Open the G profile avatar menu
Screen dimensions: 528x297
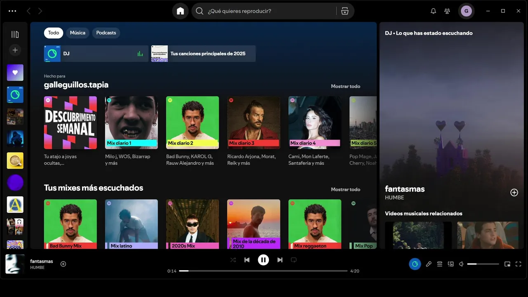[x=466, y=11]
